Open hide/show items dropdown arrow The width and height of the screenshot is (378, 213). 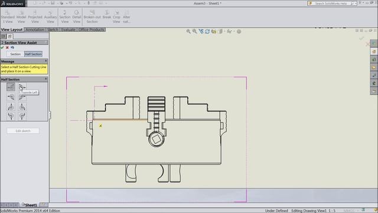[233, 31]
